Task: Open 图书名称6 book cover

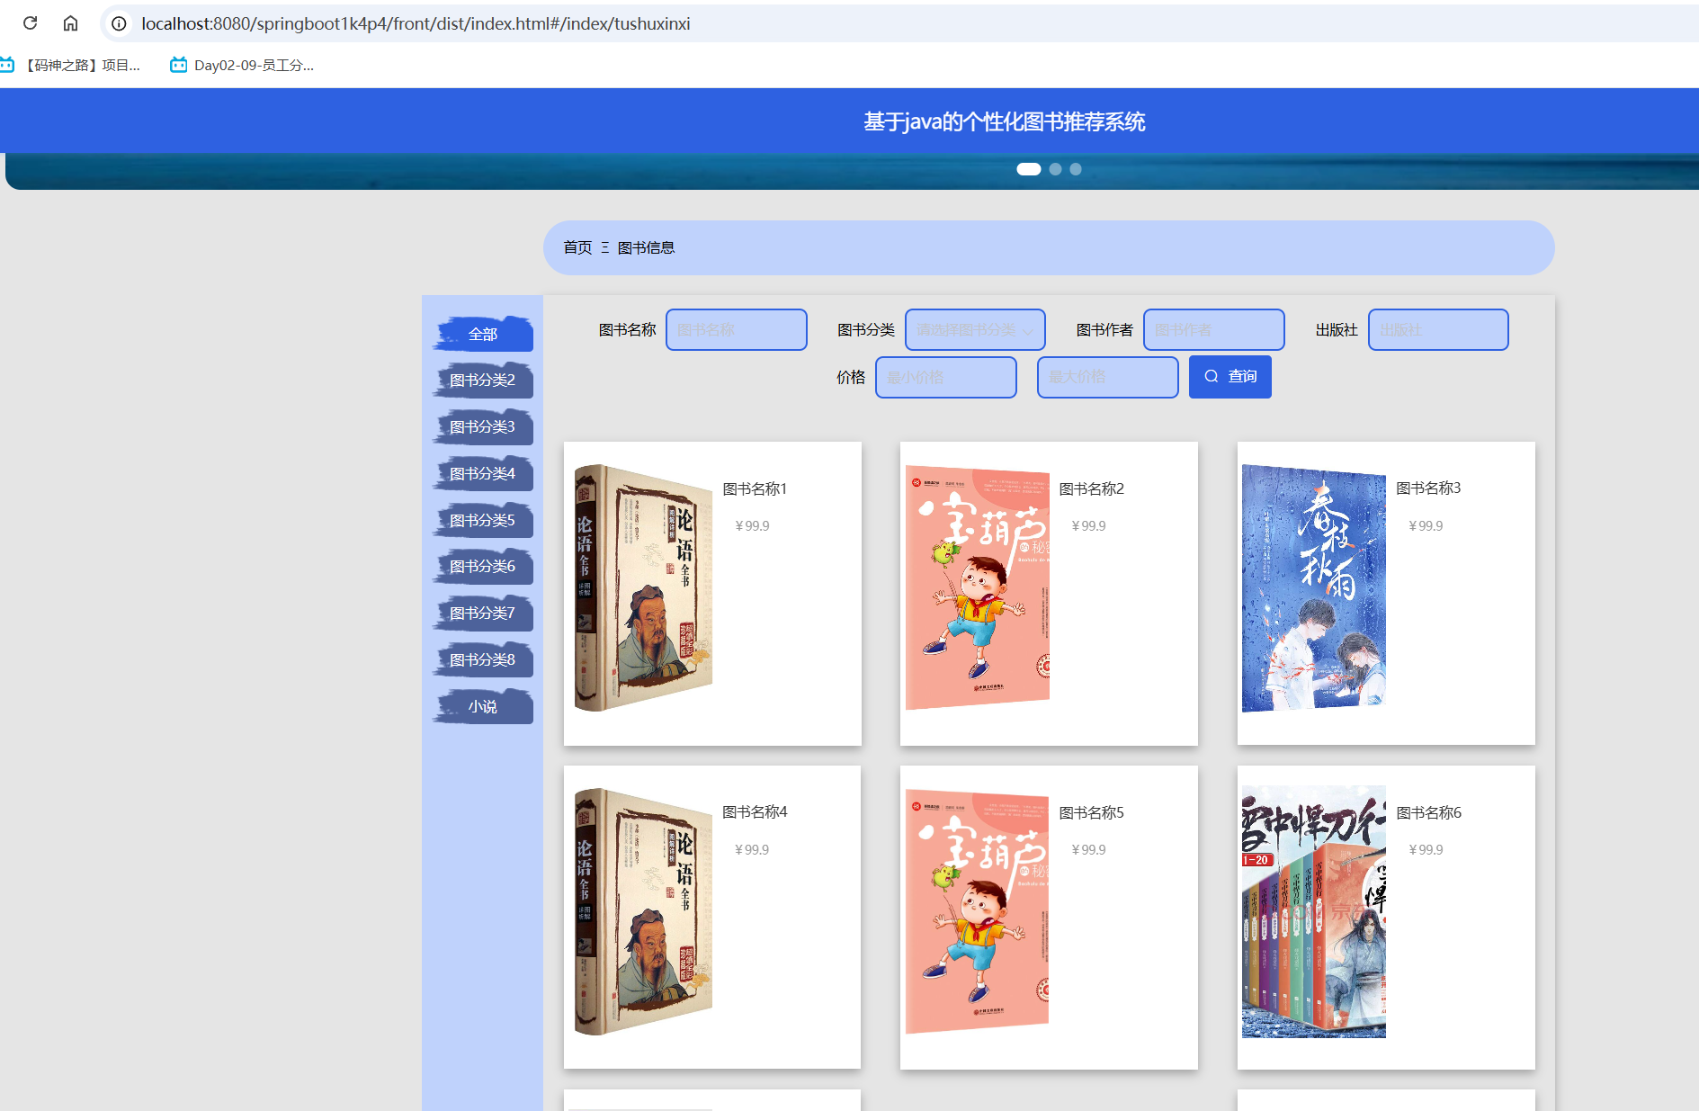Action: point(1314,912)
